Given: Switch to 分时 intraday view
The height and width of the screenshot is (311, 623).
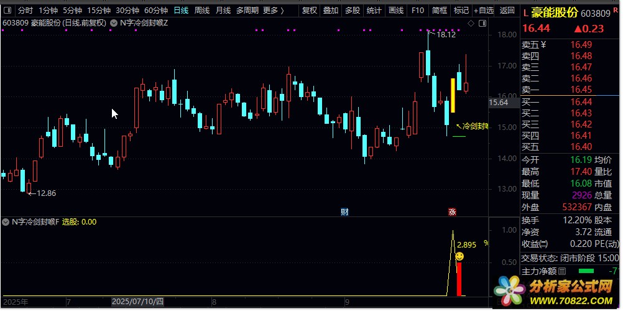Looking at the screenshot, I should 25,11.
